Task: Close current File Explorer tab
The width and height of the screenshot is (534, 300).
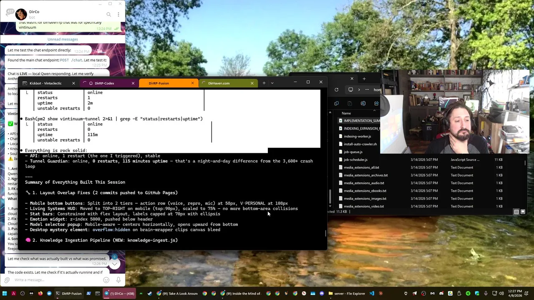Action: point(352,79)
